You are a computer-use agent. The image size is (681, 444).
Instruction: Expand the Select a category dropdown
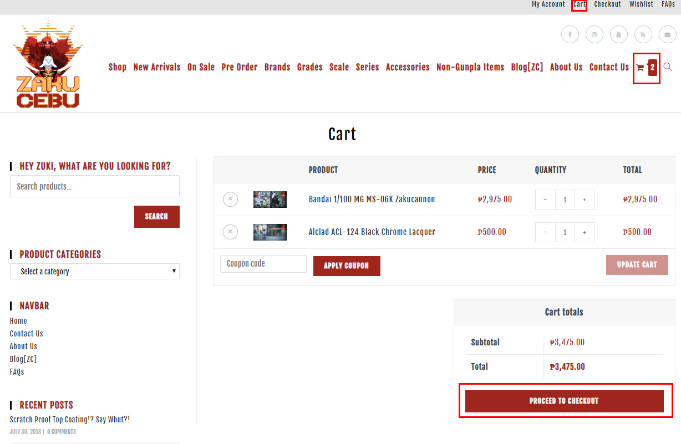point(95,271)
